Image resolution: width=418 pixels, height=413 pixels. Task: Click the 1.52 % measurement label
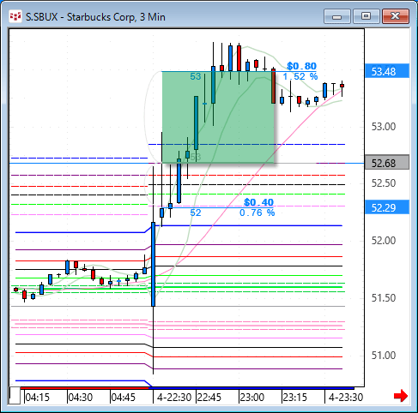300,76
